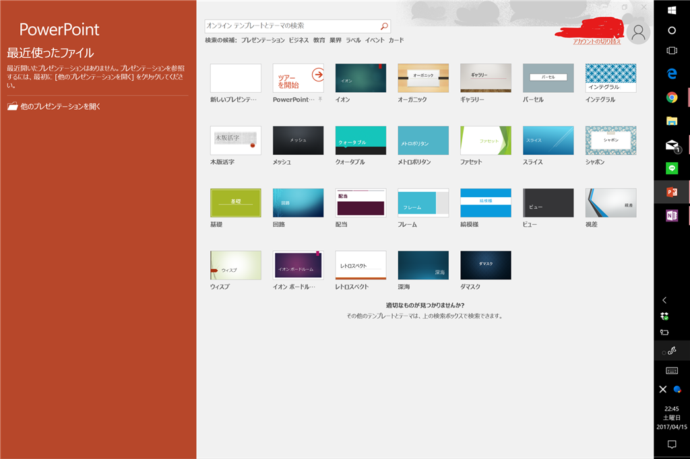The height and width of the screenshot is (459, 690).
Task: Select suggested search カード
Action: click(396, 40)
